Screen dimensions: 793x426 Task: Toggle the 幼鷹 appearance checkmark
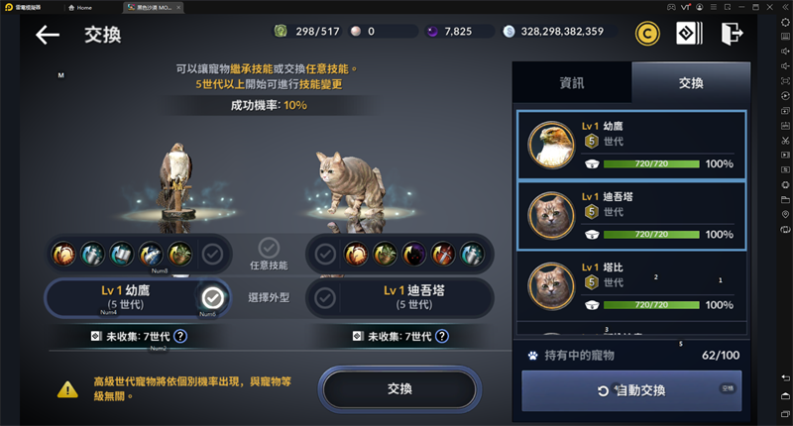[x=213, y=298]
